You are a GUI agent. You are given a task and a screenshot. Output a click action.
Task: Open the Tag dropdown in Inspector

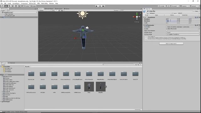[x=161, y=13]
